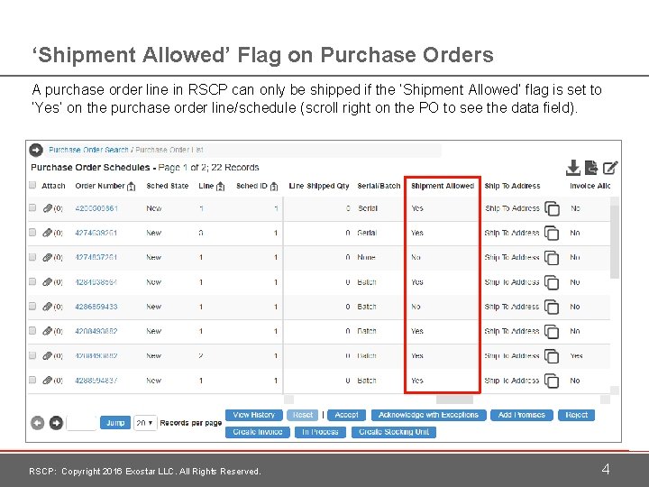Click sort icon next to Line header
Screen dimensions: 649x487
pos(220,187)
